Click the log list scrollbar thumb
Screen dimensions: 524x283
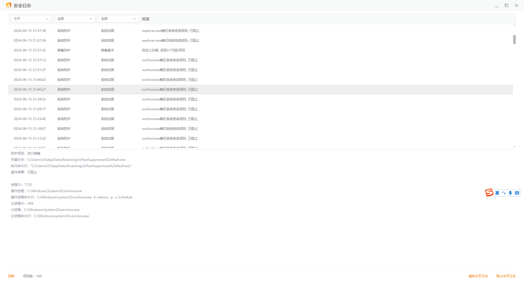point(514,39)
